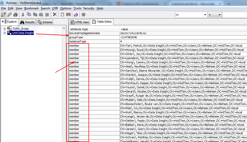
Task: Click the Disconnect plug icon
Action: coord(10,15)
